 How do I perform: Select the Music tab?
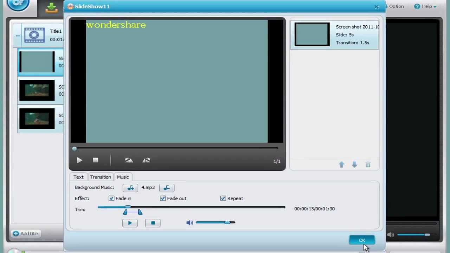click(123, 177)
